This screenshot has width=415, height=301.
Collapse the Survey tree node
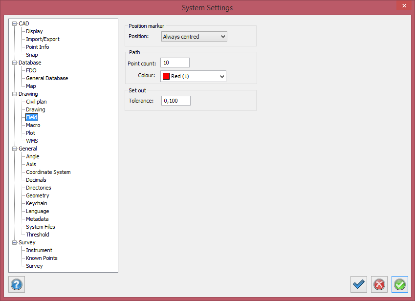(x=14, y=242)
